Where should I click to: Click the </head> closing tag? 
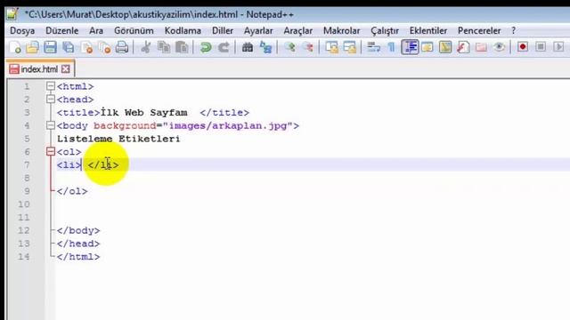point(78,244)
